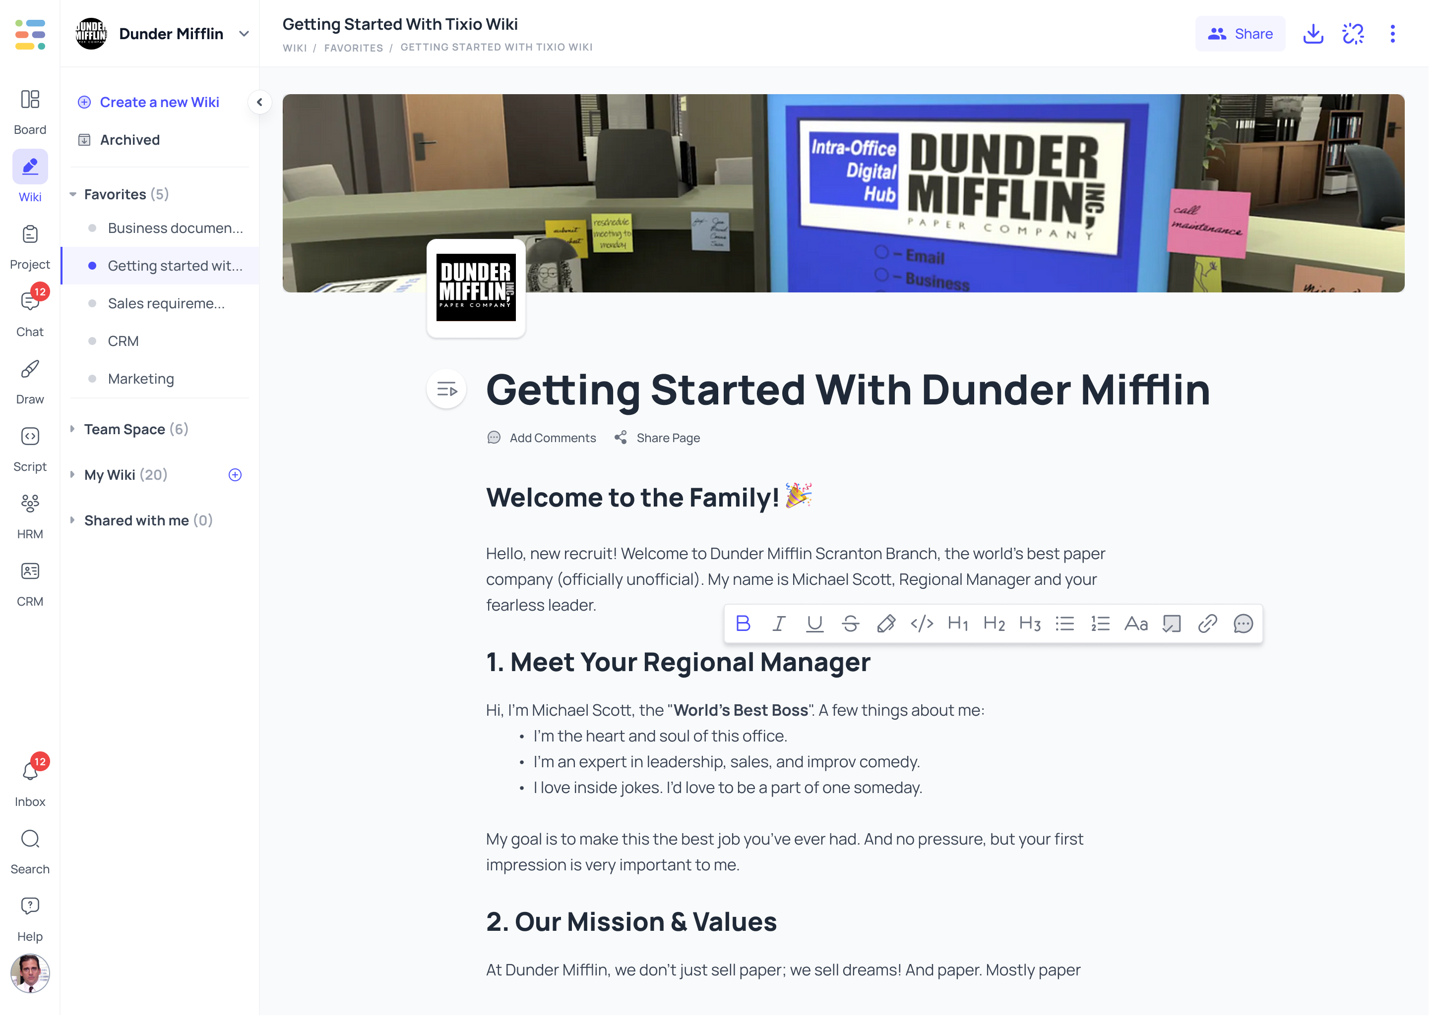Go to FAVORITES breadcrumb
Image resolution: width=1436 pixels, height=1023 pixels.
[x=354, y=48]
